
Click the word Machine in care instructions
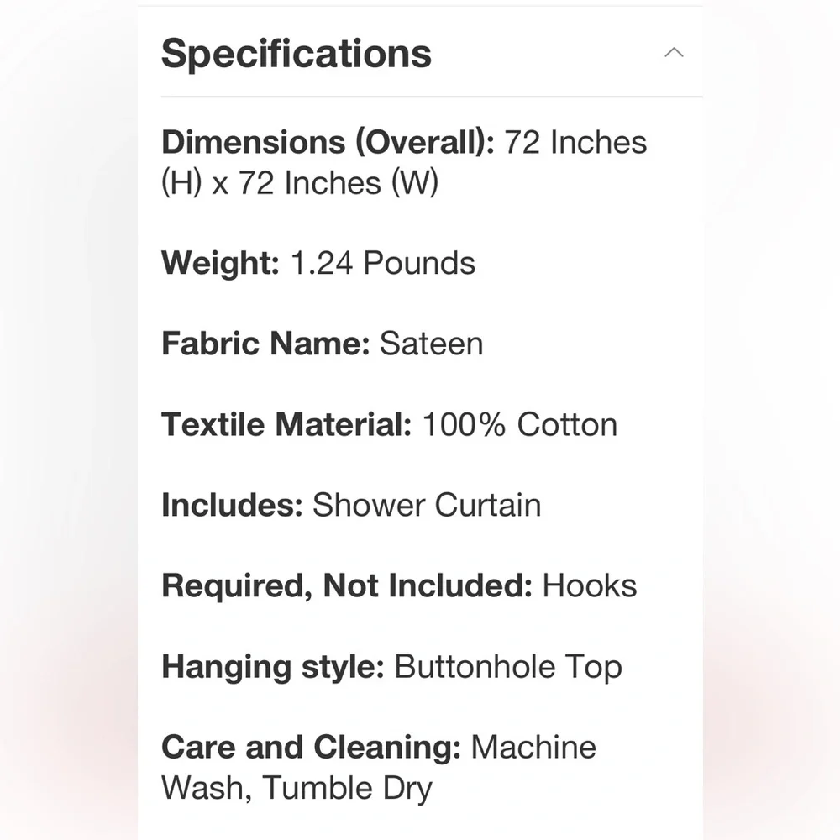tap(533, 748)
